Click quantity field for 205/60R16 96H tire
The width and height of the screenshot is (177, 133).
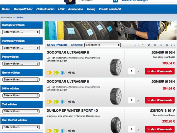pos(132,71)
